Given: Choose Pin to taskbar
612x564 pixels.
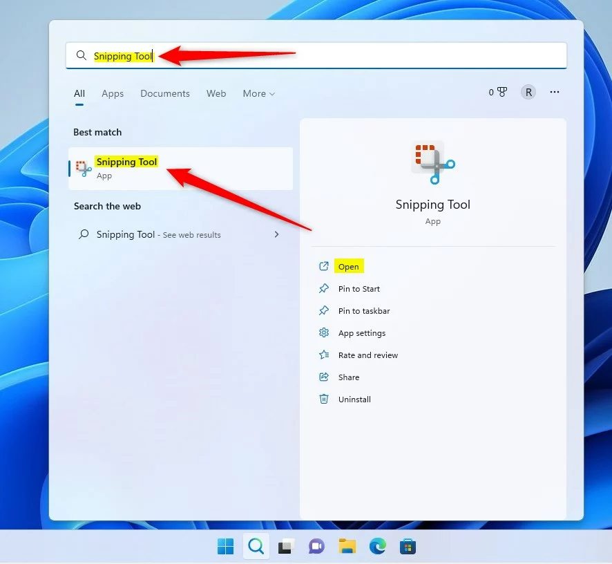Looking at the screenshot, I should pyautogui.click(x=364, y=311).
